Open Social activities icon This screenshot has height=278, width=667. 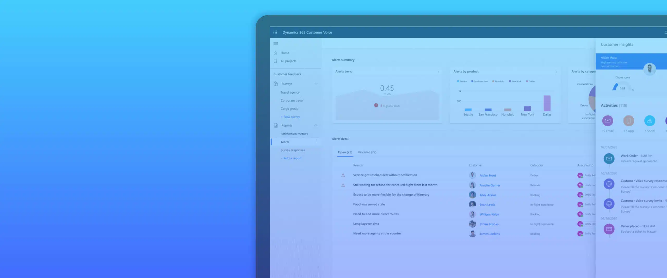click(650, 121)
